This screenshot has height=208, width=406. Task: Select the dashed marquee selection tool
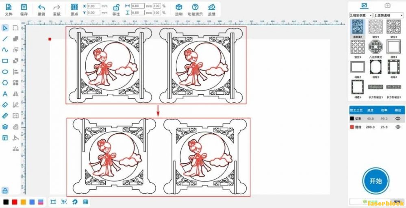click(16, 28)
